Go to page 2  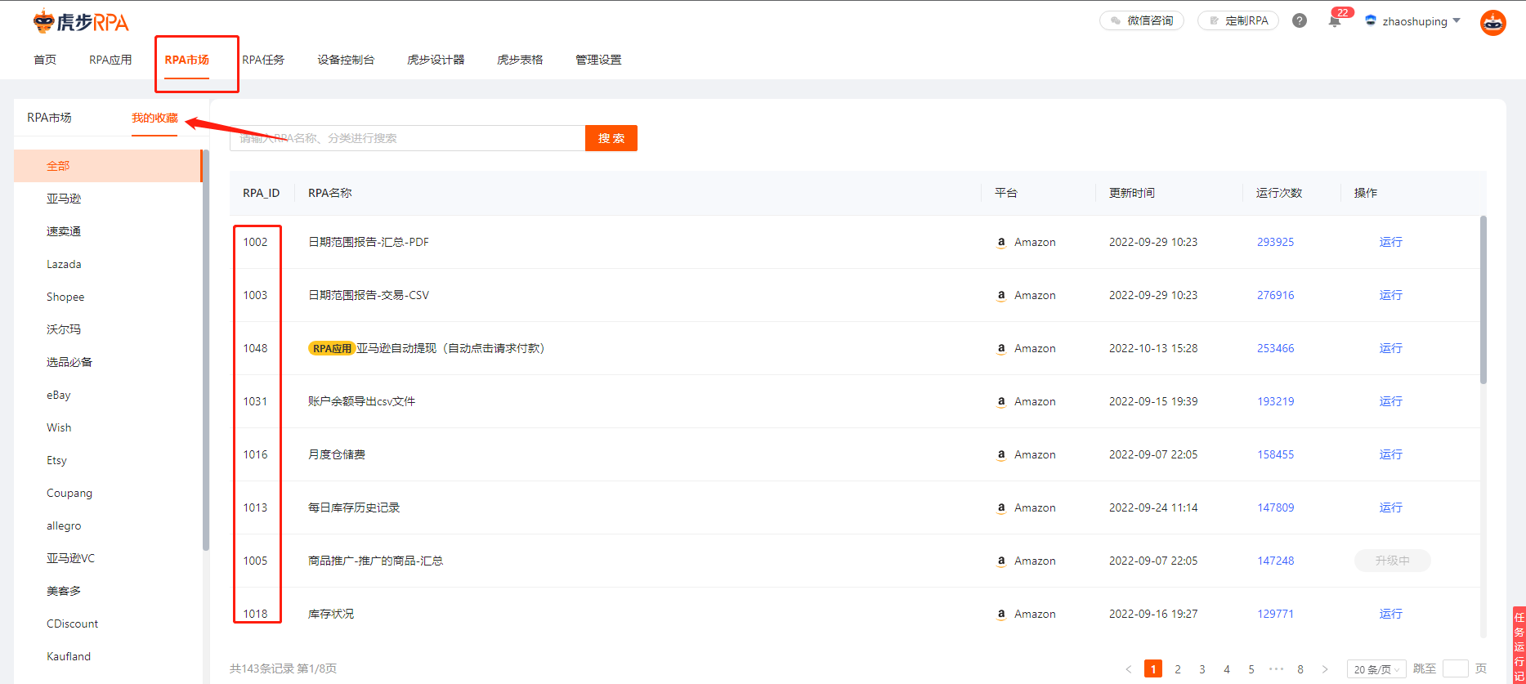(1177, 668)
